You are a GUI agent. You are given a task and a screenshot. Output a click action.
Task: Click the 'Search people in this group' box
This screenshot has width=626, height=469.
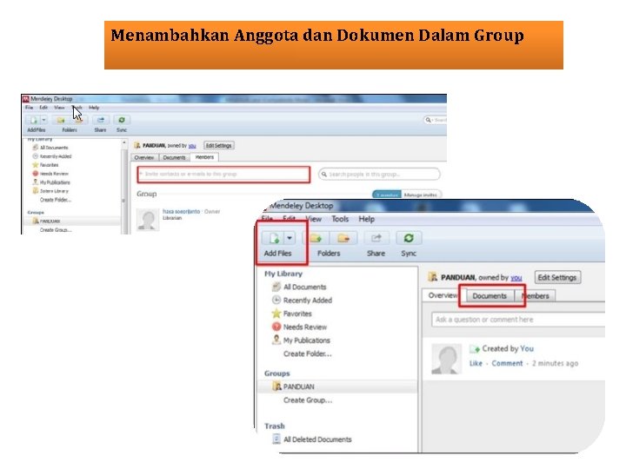point(379,175)
